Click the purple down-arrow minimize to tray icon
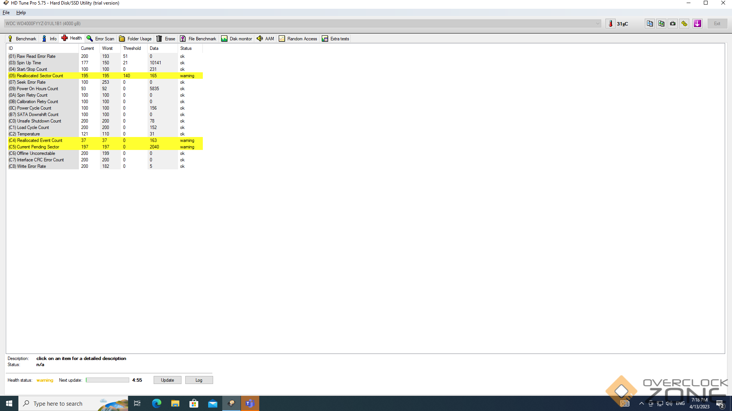The width and height of the screenshot is (732, 411). pos(697,24)
